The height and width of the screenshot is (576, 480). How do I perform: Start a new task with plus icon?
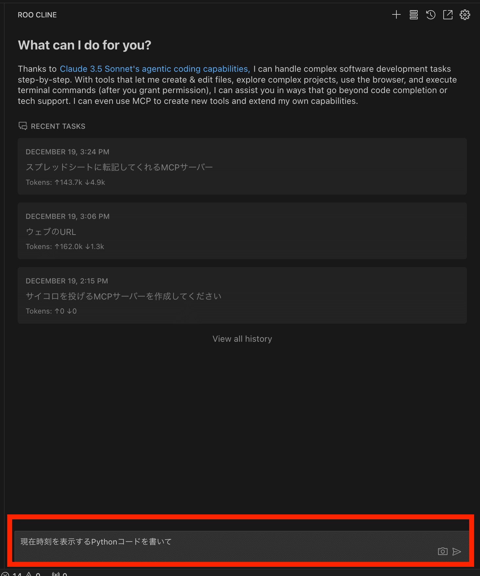(x=396, y=15)
